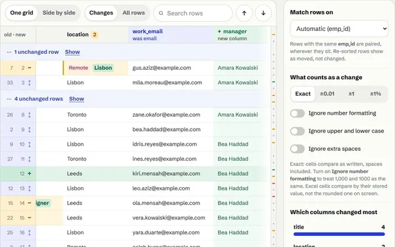Click the changed tilde marker on row 7
This screenshot has width=395, height=247.
coord(30,68)
